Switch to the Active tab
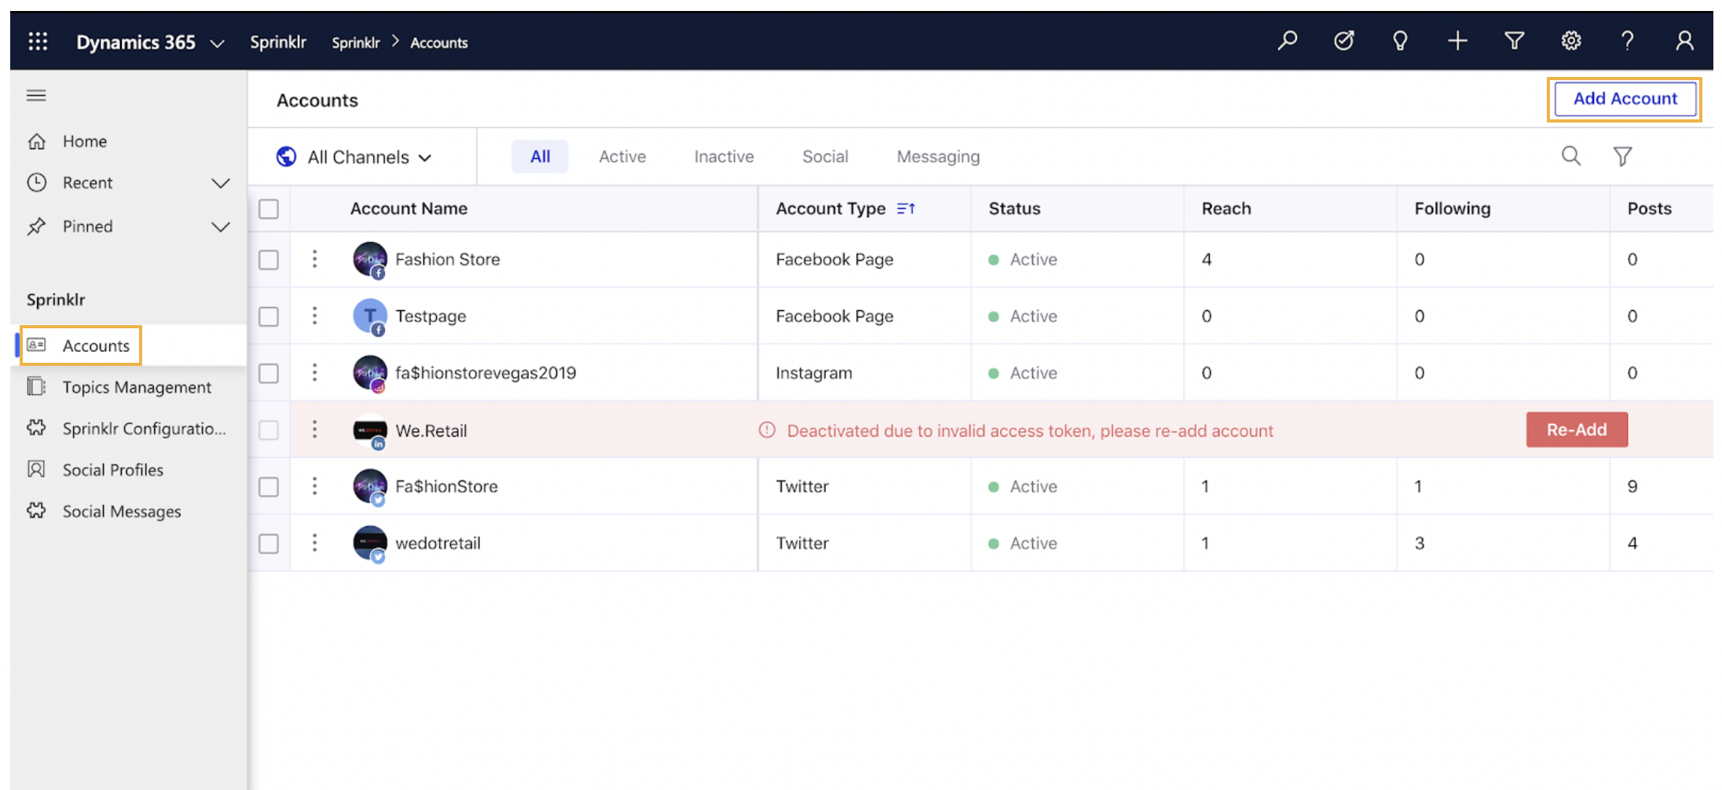 tap(622, 156)
